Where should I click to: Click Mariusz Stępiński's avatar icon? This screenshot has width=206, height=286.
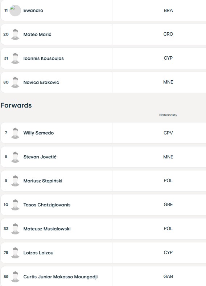tap(15, 181)
